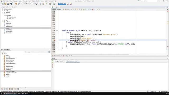The width and height of the screenshot is (169, 95).
Task: Close the Main.java editor tab
Action: pyautogui.click(x=59, y=7)
